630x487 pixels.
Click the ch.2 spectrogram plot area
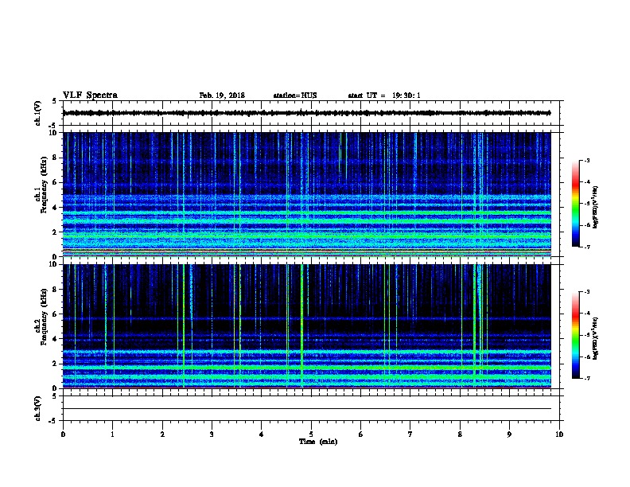(x=307, y=326)
